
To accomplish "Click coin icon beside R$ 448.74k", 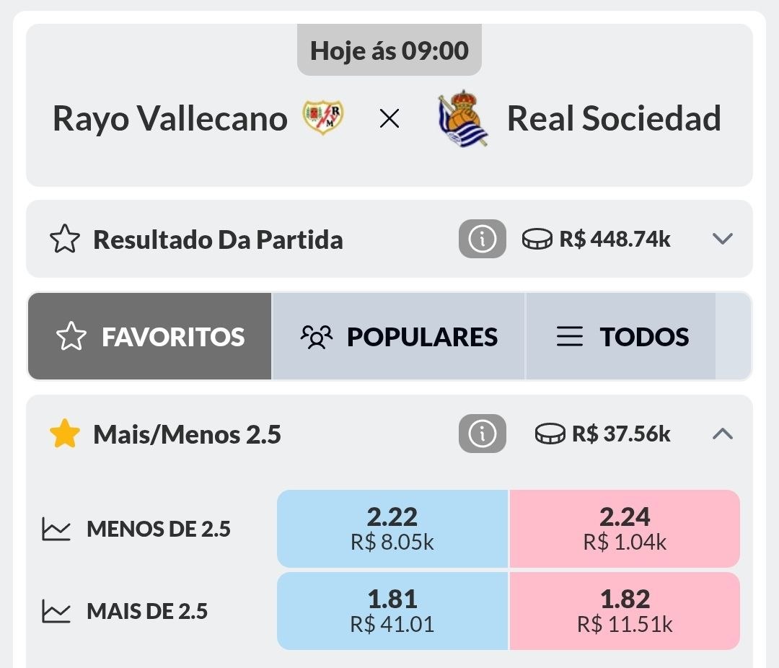I will (537, 239).
